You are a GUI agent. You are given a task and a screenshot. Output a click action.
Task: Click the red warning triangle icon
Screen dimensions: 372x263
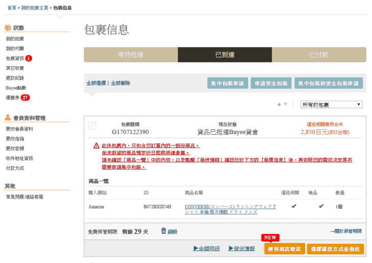[96, 146]
